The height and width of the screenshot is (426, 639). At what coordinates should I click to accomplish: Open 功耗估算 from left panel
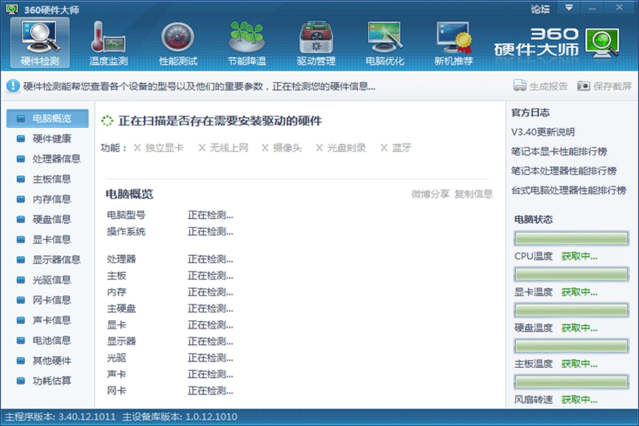coord(50,381)
